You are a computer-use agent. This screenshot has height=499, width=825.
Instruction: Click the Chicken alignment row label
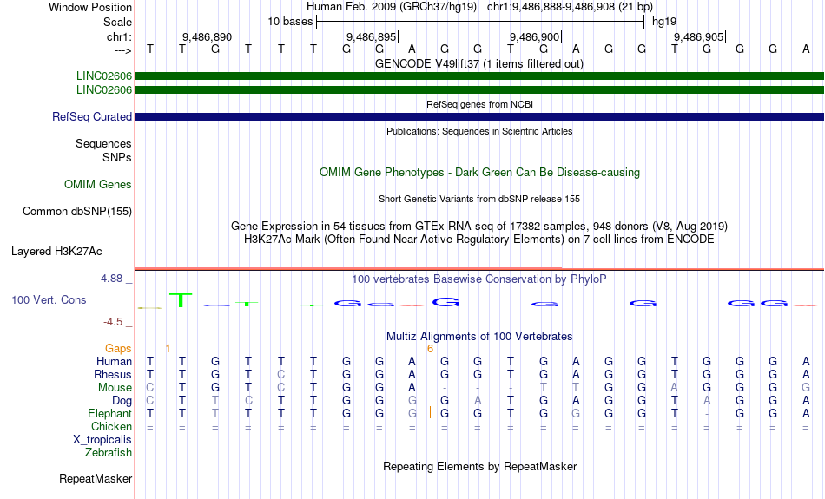(x=111, y=426)
